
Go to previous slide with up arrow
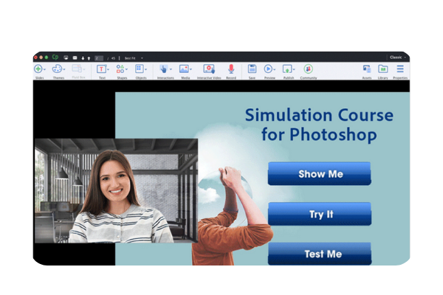tap(89, 58)
